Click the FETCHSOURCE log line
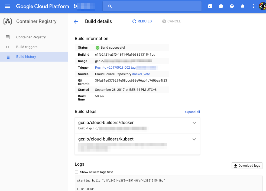 (x=86, y=189)
